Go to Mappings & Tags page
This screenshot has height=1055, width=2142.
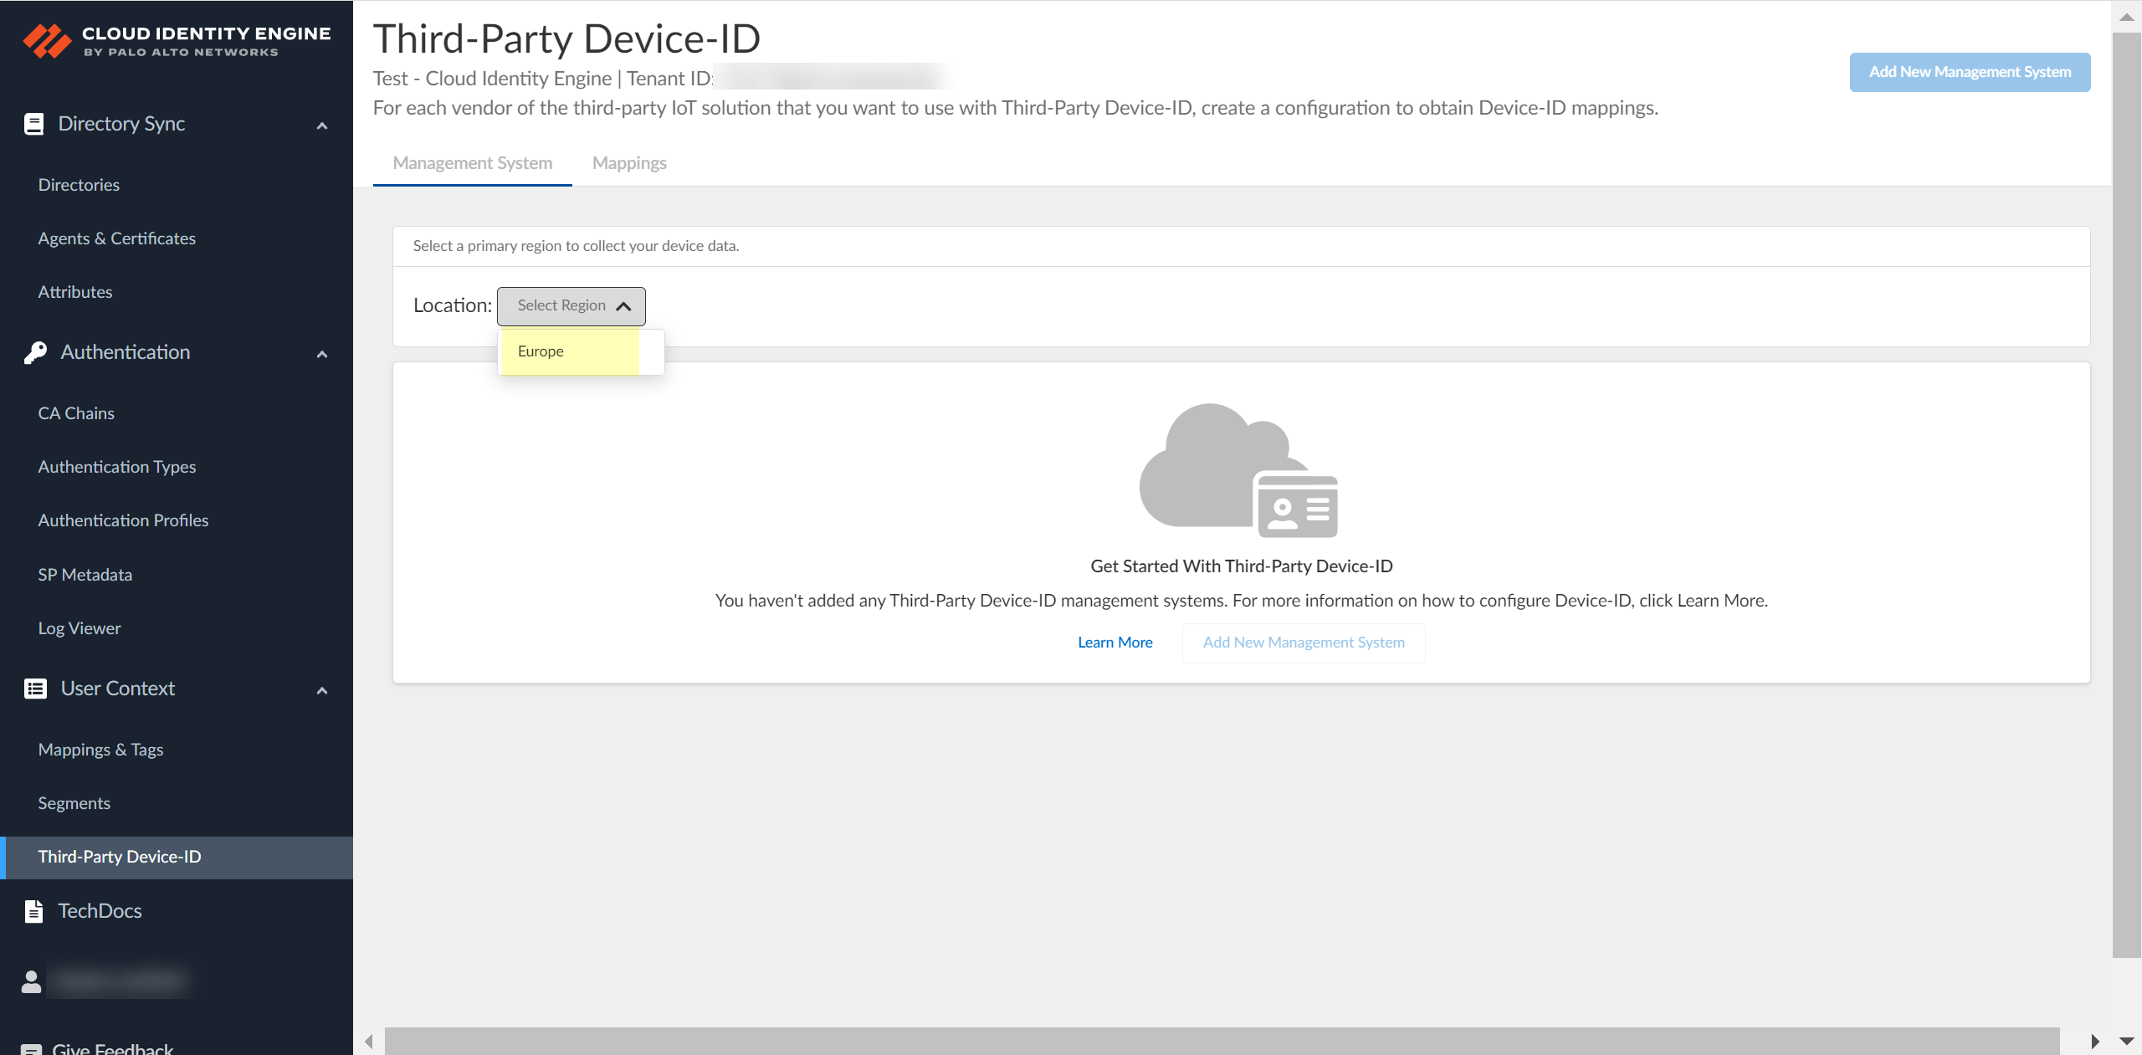coord(100,750)
